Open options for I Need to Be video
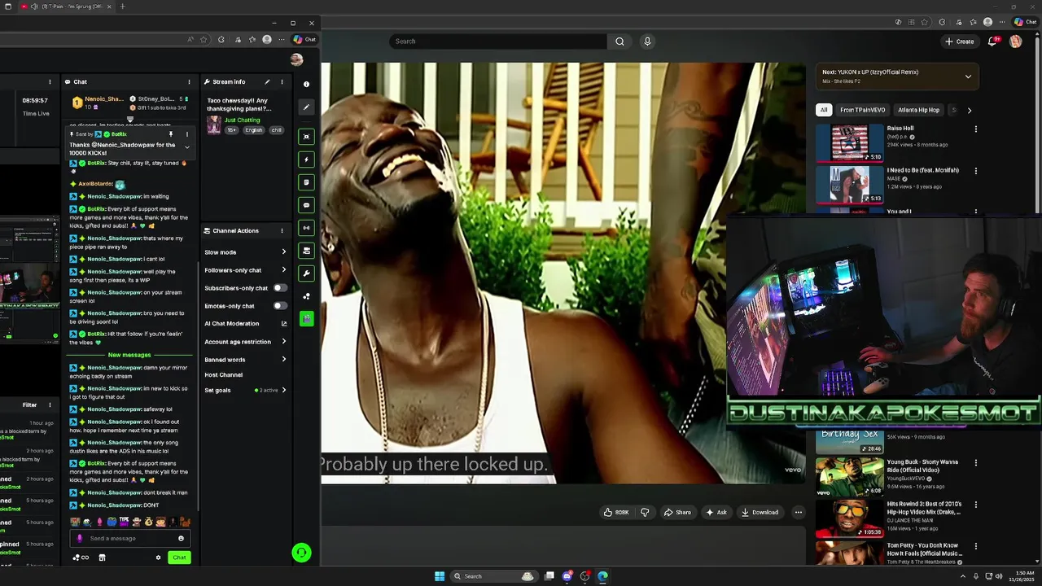The width and height of the screenshot is (1042, 586). [975, 171]
